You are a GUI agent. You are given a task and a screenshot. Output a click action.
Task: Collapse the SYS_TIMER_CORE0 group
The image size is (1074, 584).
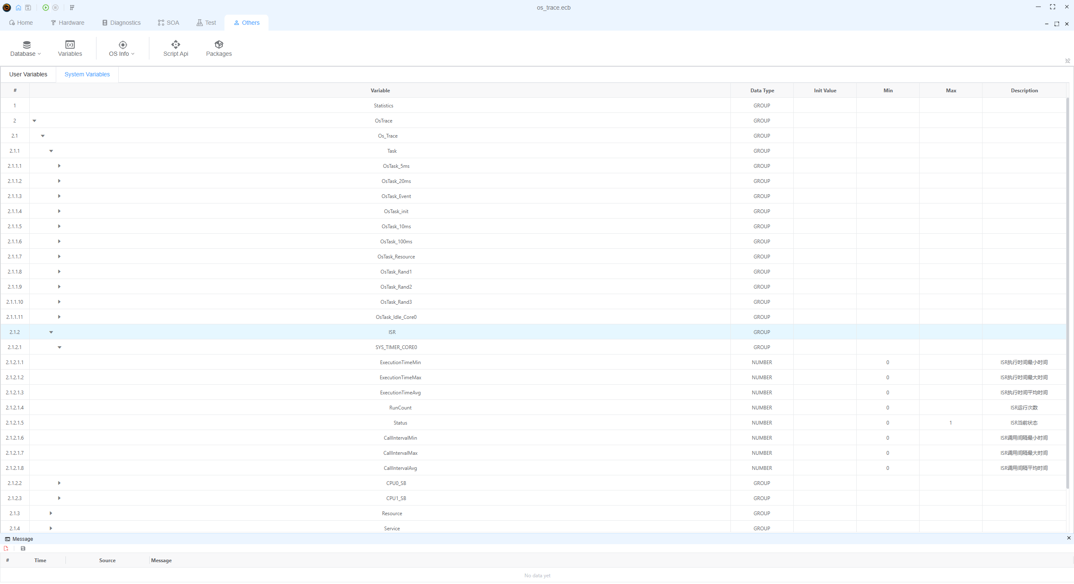pos(60,347)
